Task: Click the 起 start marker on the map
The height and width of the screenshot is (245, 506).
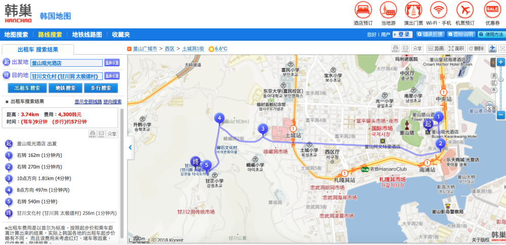Action: click(x=428, y=124)
